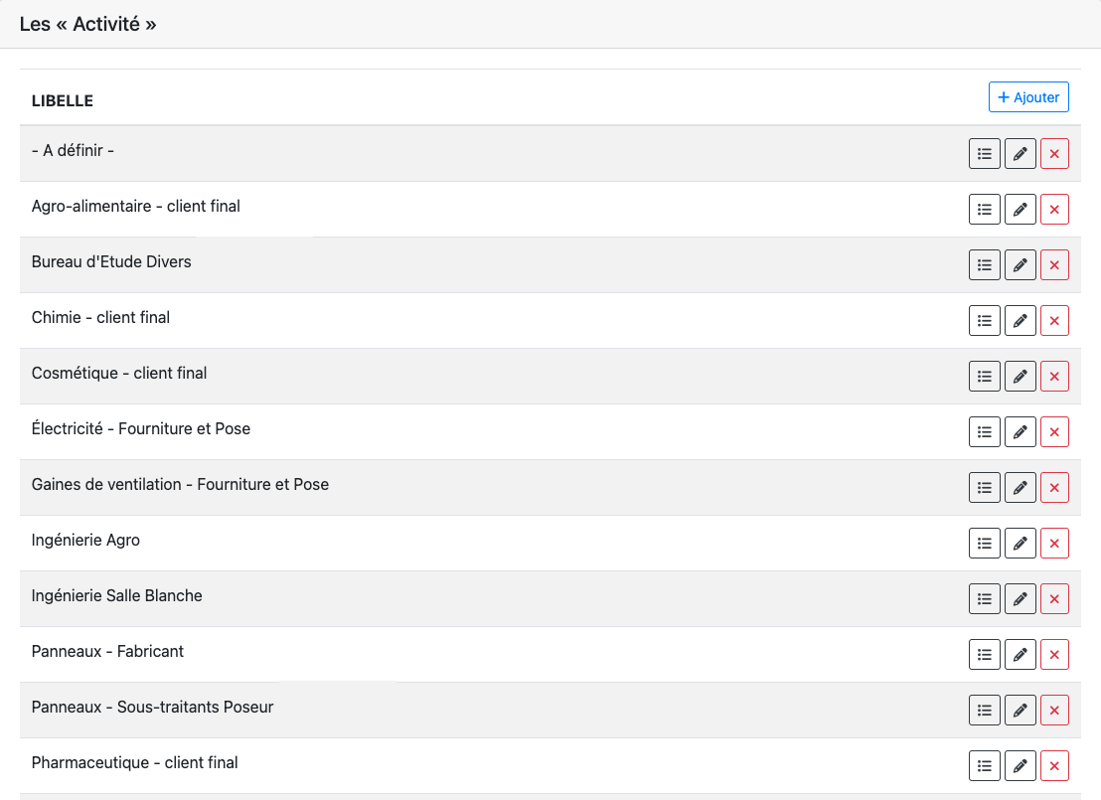Edit 'Cosmétique - client final' with pencil icon
Screen dimensions: 1101x800
tap(1020, 377)
